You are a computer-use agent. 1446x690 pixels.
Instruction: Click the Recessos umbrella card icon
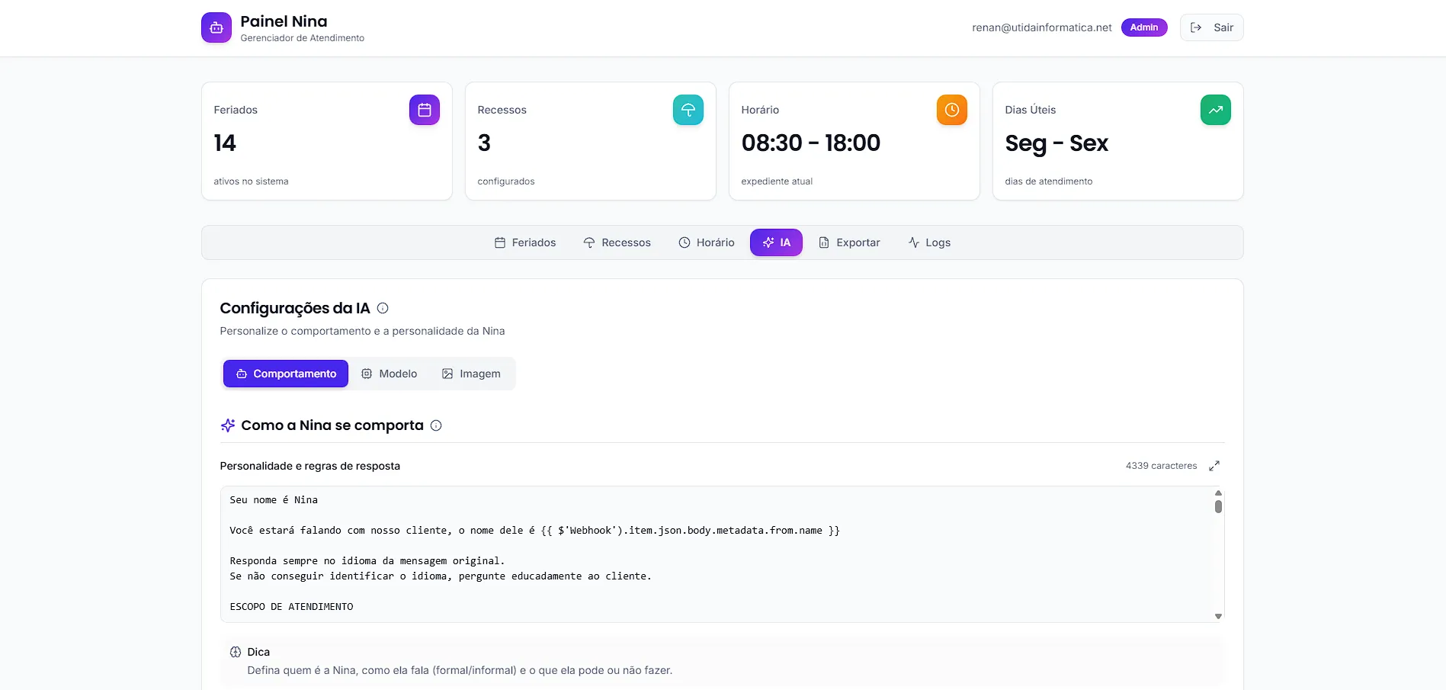coord(688,110)
